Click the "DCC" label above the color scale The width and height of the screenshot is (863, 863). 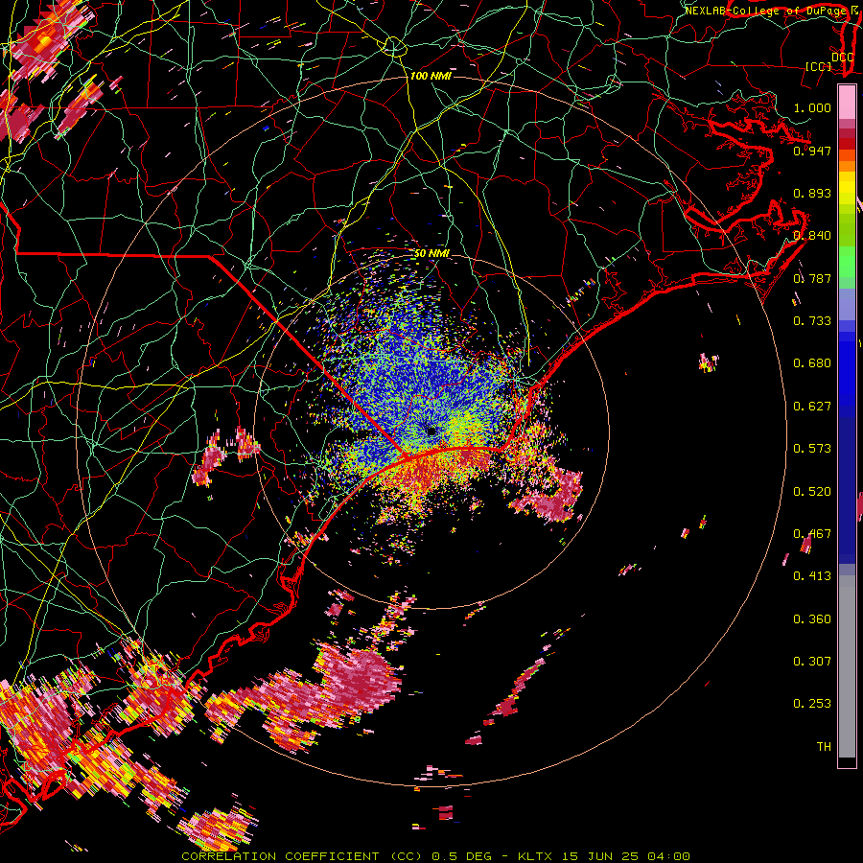pos(842,58)
